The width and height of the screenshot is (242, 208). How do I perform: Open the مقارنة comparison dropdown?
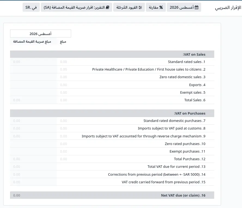pyautogui.click(x=156, y=7)
